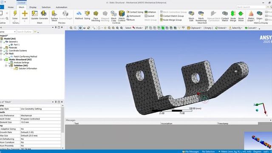The image size is (272, 153).
Task: Select Materials in the outline tree
Action: [13, 48]
